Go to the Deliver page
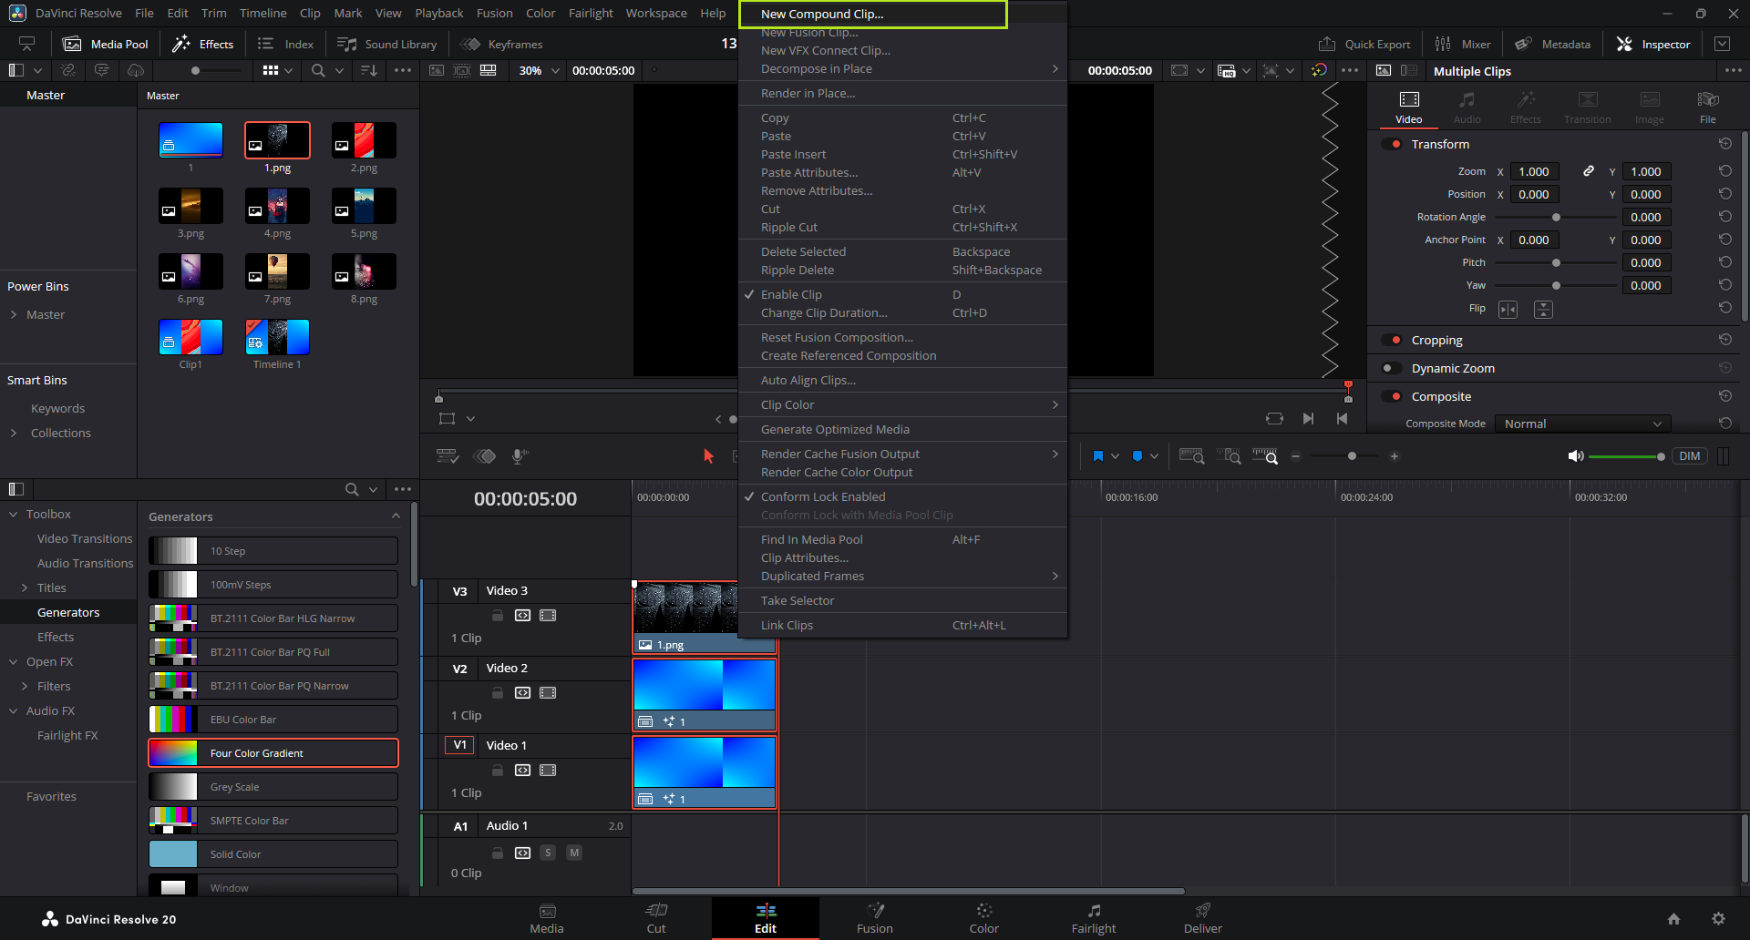The width and height of the screenshot is (1750, 940). [1202, 917]
